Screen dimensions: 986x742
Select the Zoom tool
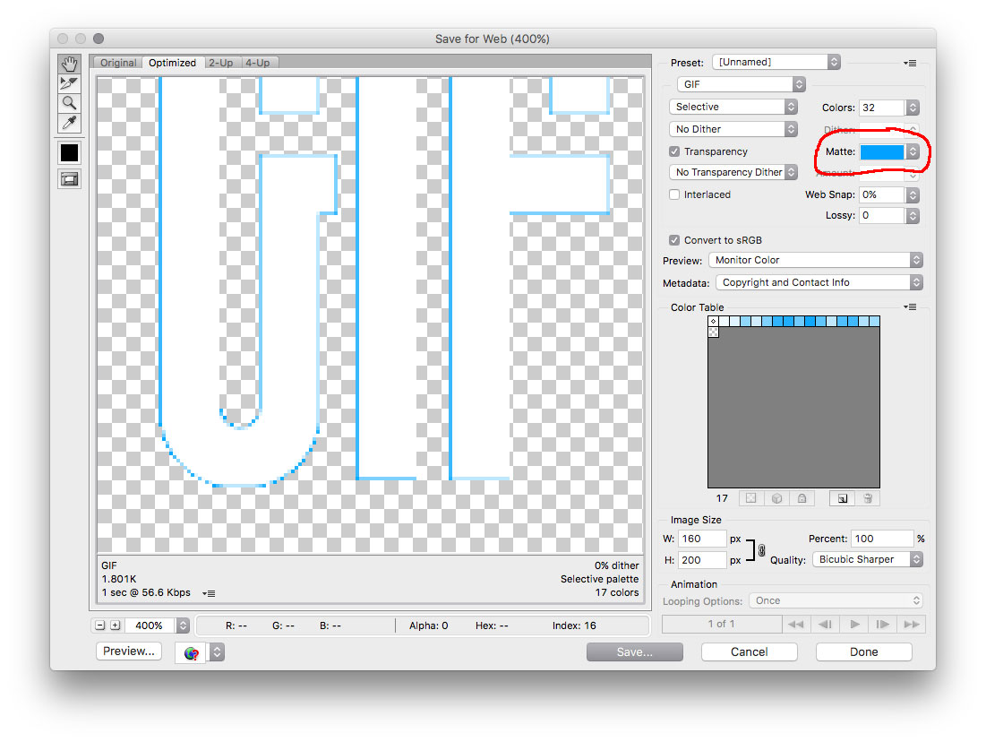(x=69, y=103)
